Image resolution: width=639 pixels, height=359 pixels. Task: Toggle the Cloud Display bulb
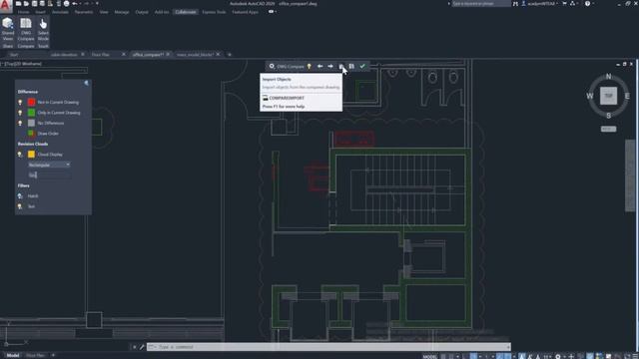click(20, 155)
